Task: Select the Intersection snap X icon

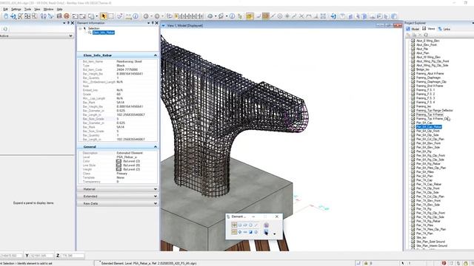Action: [x=301, y=16]
